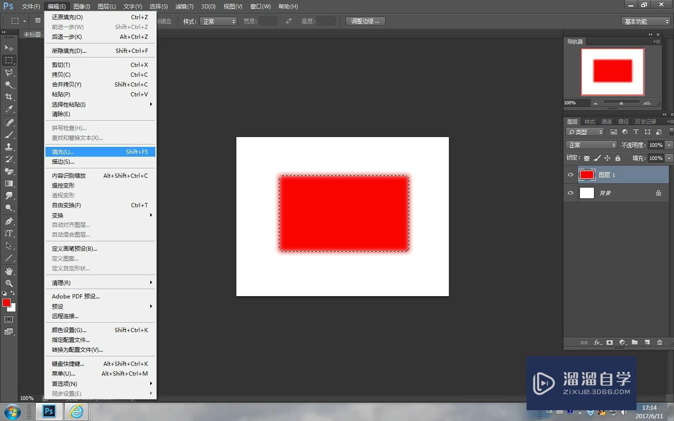Select the Vertical Type tool
Viewport: 674px width, 421px height.
[9, 233]
